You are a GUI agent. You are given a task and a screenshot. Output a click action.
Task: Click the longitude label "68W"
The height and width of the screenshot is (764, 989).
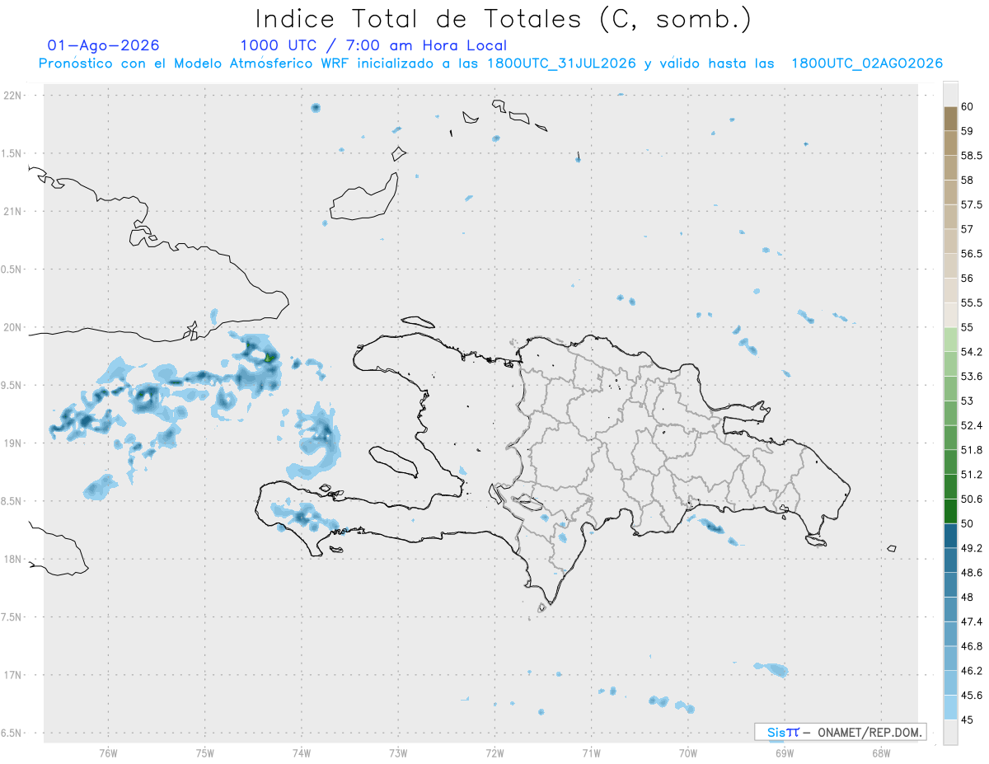pos(881,752)
